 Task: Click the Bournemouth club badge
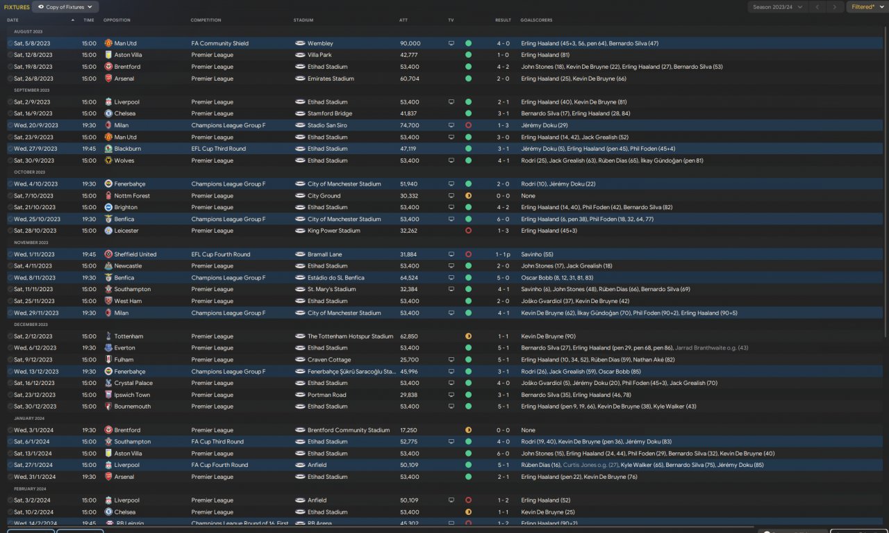tap(108, 407)
